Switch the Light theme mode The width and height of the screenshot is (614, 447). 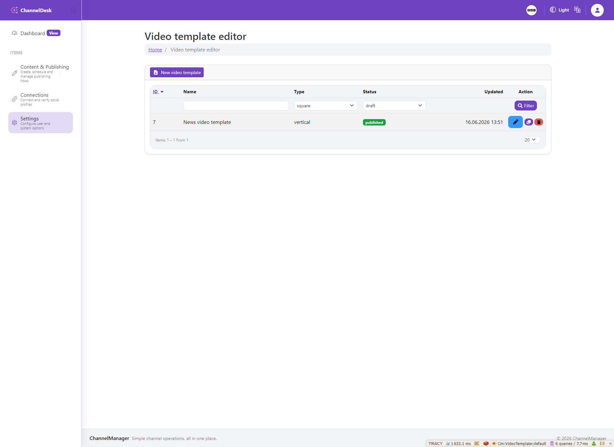559,10
